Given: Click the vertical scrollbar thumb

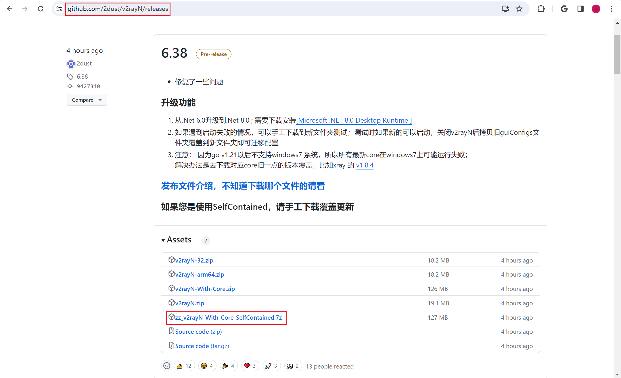Looking at the screenshot, I should click(x=617, y=55).
